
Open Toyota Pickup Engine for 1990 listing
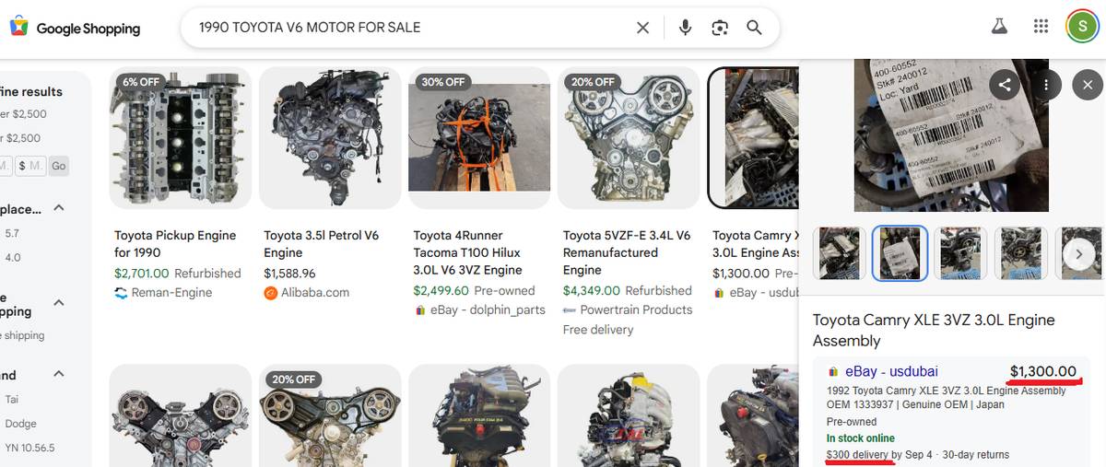point(175,243)
